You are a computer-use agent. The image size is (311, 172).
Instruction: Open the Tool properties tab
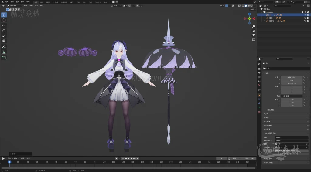[259, 64]
